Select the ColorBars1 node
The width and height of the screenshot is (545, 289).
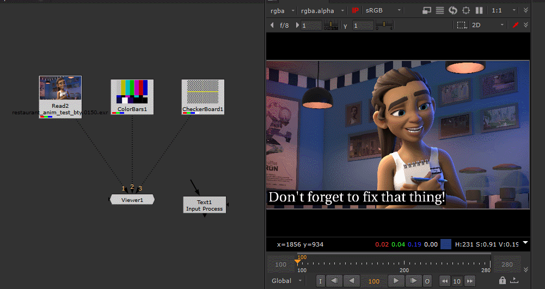click(132, 97)
